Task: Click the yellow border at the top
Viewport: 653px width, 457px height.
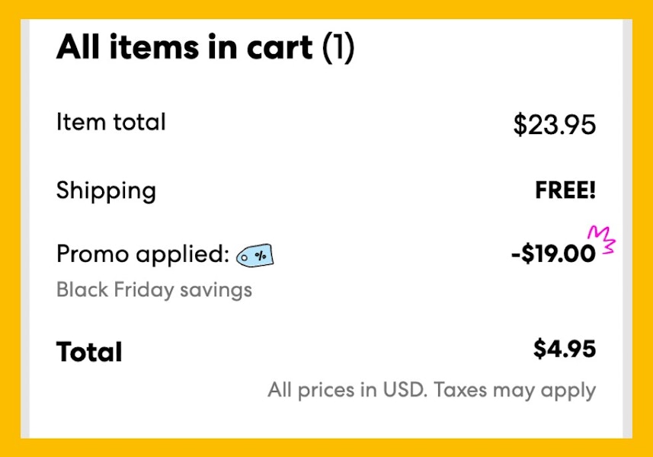Action: 326,9
